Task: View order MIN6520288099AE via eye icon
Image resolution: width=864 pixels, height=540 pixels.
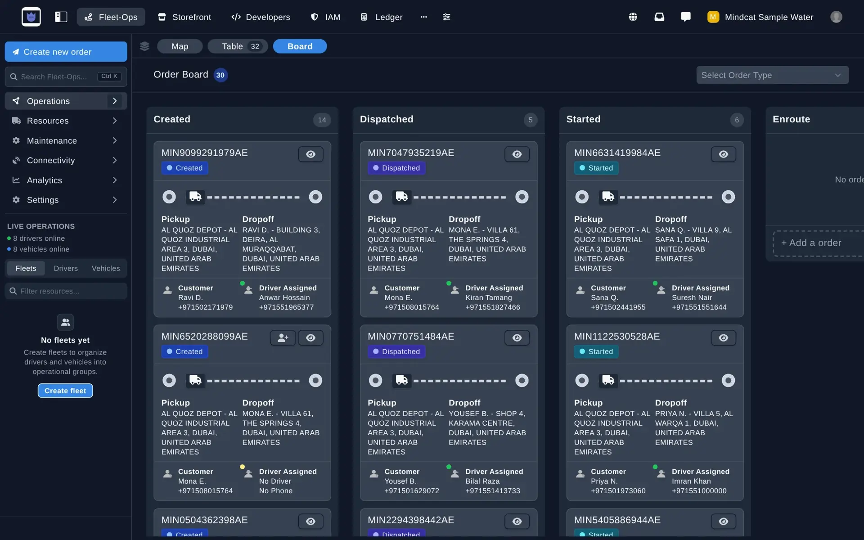Action: coord(310,338)
